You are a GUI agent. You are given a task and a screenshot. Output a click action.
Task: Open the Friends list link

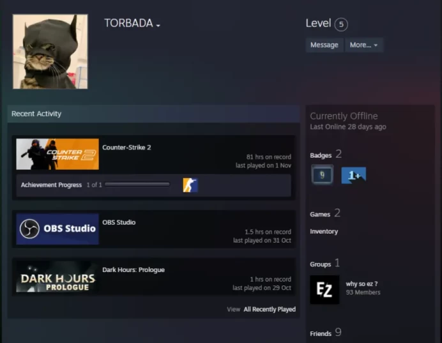tap(321, 333)
